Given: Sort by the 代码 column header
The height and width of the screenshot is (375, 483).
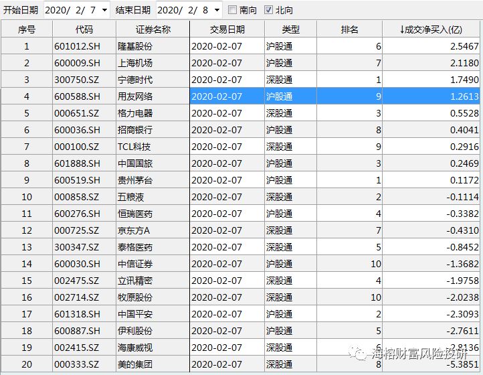Looking at the screenshot, I should click(84, 29).
